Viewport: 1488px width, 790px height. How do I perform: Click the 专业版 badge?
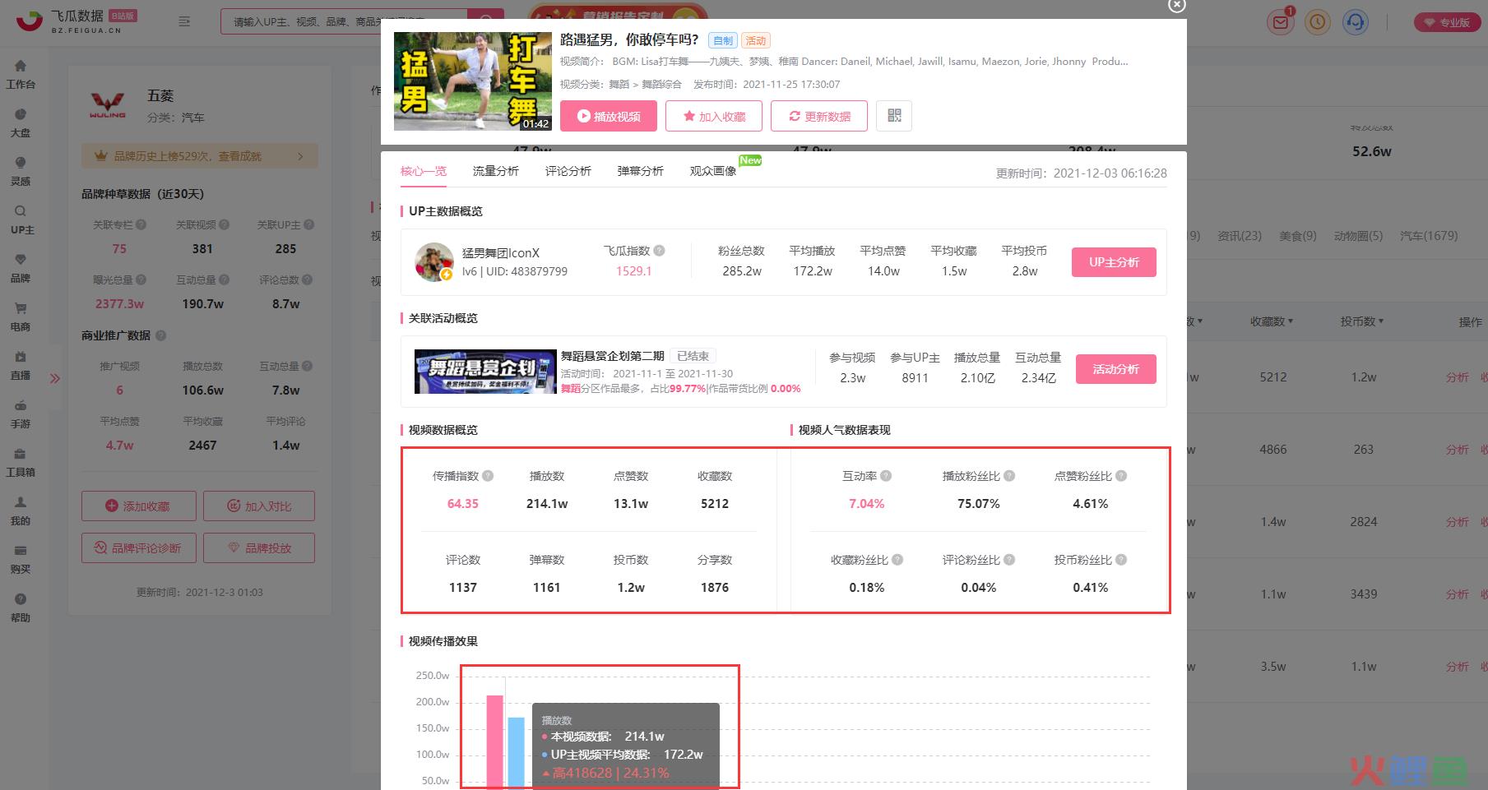click(x=1447, y=22)
